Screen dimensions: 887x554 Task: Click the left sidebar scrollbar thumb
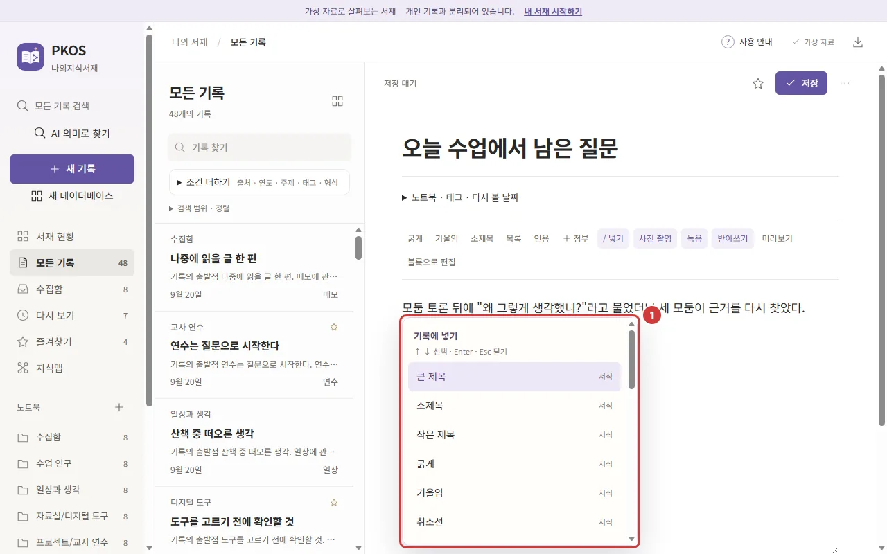tap(149, 220)
